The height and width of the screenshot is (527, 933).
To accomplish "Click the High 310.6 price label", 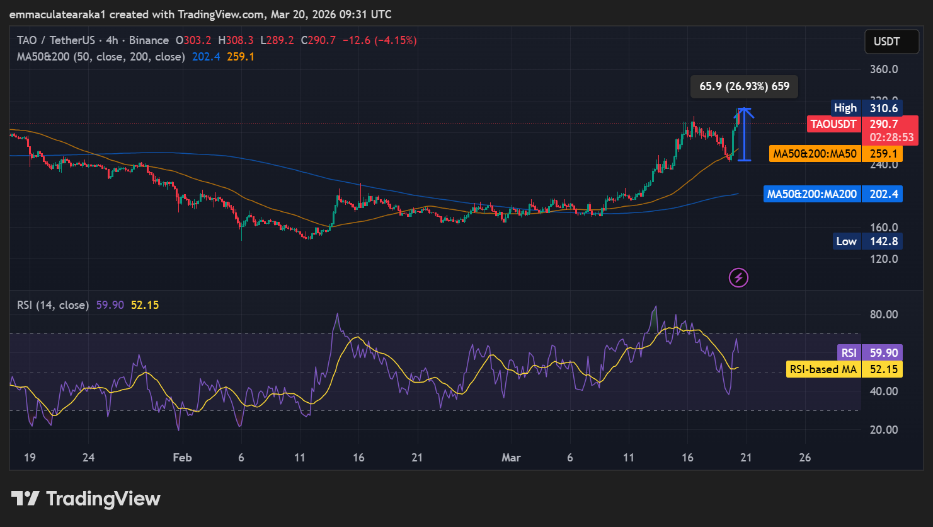I will 866,108.
